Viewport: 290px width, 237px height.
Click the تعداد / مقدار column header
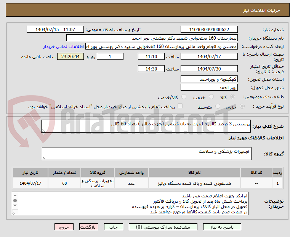[64, 173]
